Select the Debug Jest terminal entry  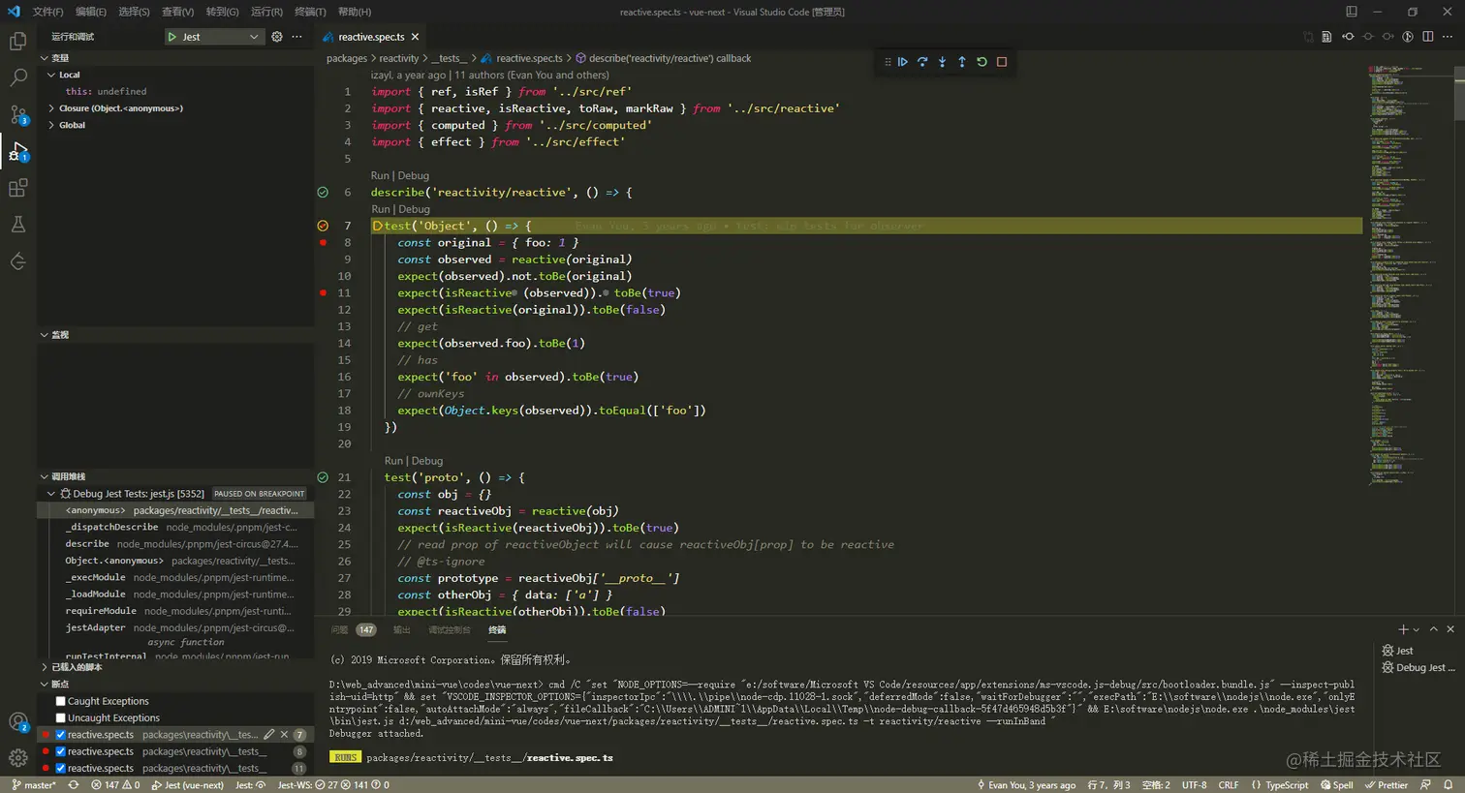(1419, 667)
